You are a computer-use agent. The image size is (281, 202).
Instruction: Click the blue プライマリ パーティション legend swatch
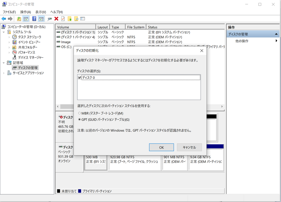[80, 191]
